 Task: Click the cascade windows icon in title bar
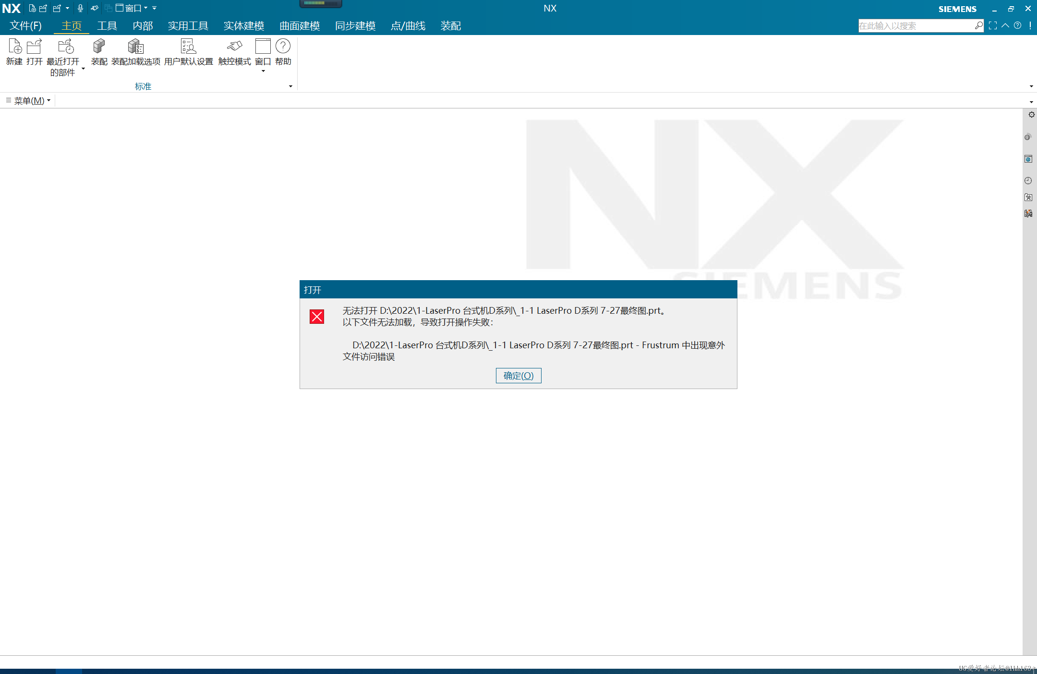[108, 8]
